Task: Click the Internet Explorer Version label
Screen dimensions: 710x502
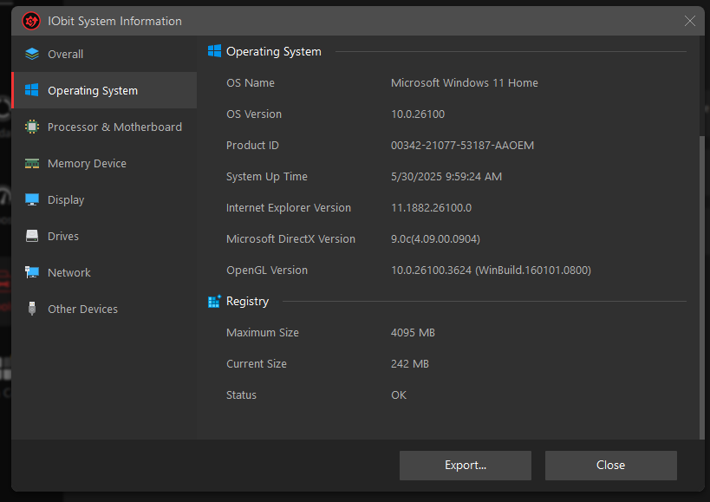Action: [x=289, y=208]
